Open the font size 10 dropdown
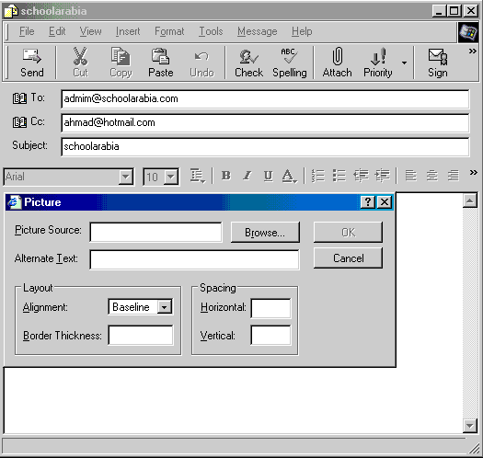This screenshot has height=458, width=483. pyautogui.click(x=171, y=177)
